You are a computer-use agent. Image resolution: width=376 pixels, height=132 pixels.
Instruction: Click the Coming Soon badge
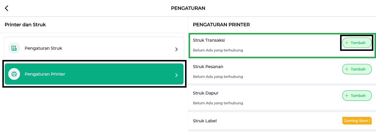tap(357, 121)
